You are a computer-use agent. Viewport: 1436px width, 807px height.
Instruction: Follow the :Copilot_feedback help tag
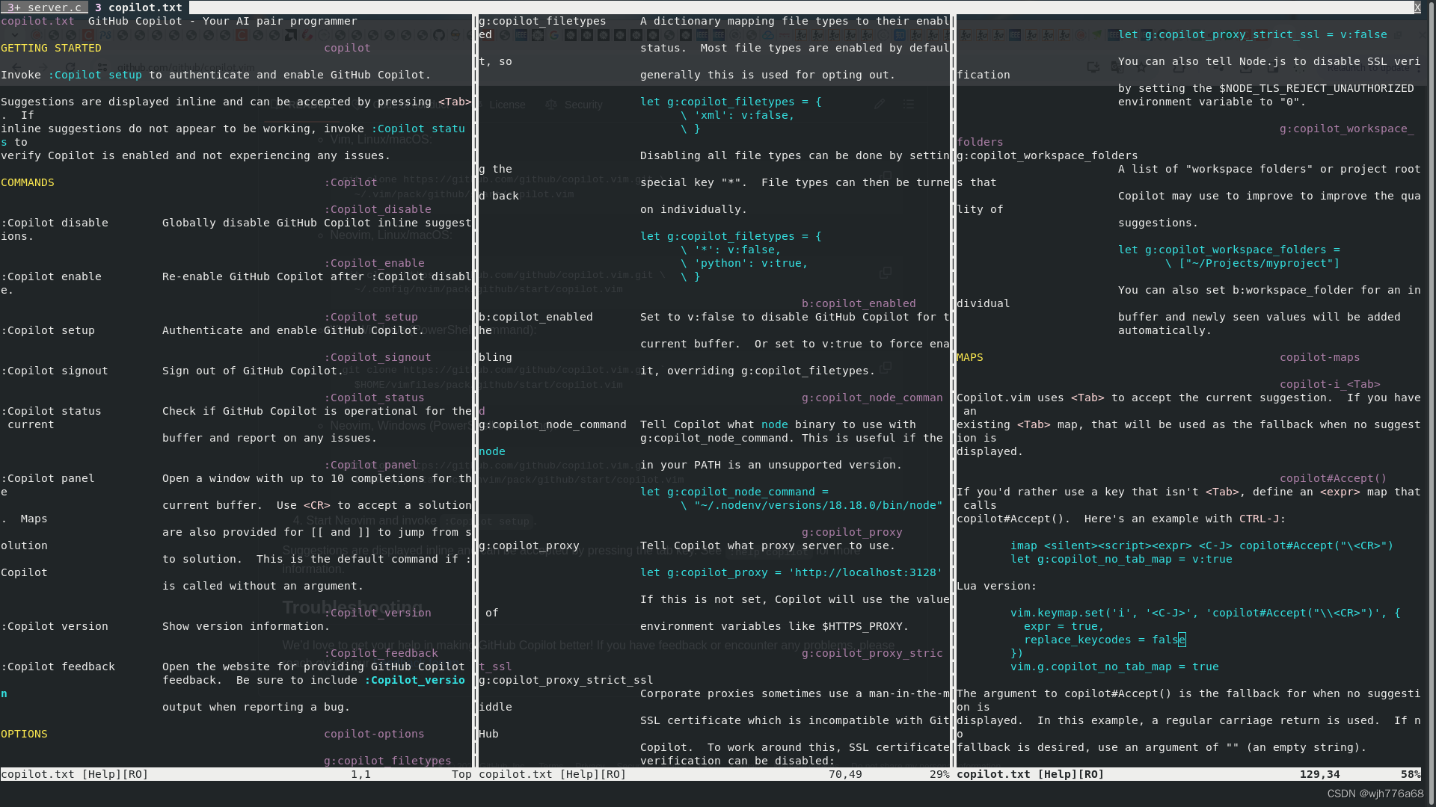pos(381,653)
